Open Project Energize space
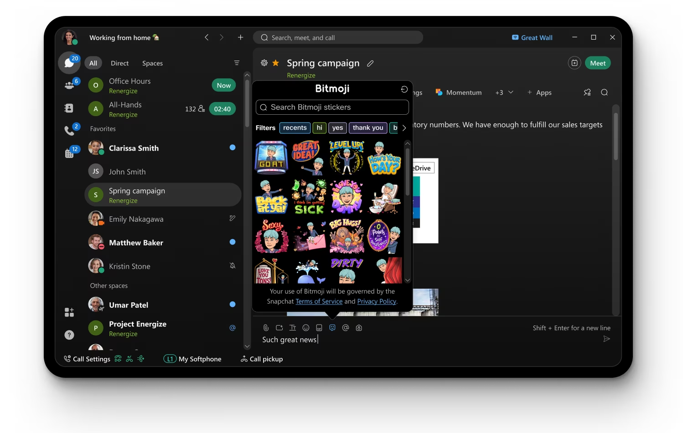This screenshot has width=683, height=433. (163, 328)
